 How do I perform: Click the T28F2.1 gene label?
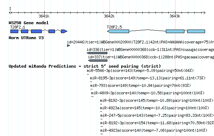17,27
